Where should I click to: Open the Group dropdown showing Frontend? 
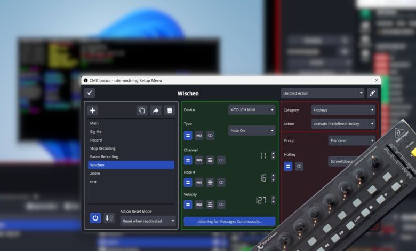coord(352,140)
